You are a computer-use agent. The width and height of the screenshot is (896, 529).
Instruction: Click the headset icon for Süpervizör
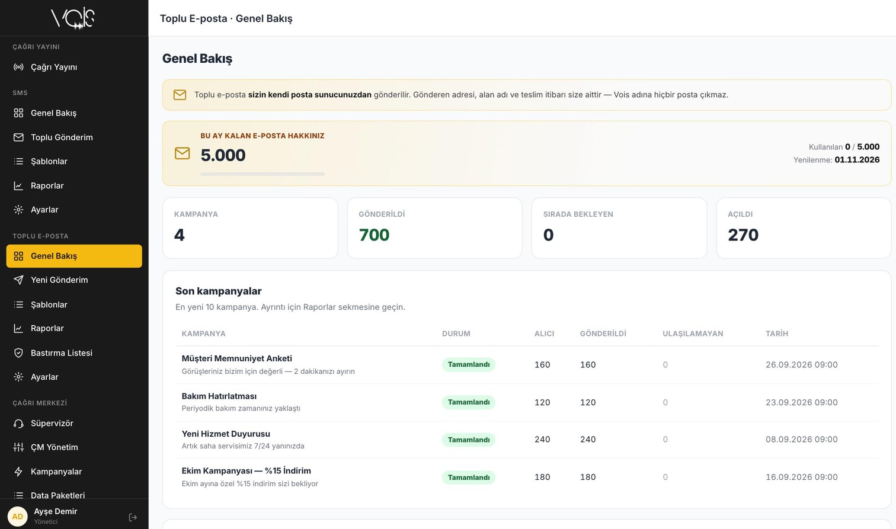[x=18, y=424]
